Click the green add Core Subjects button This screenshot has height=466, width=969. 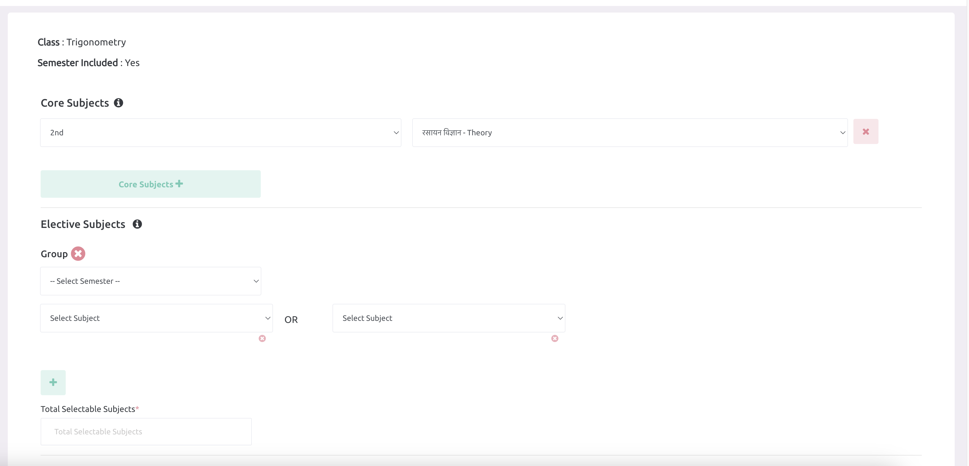[151, 183]
